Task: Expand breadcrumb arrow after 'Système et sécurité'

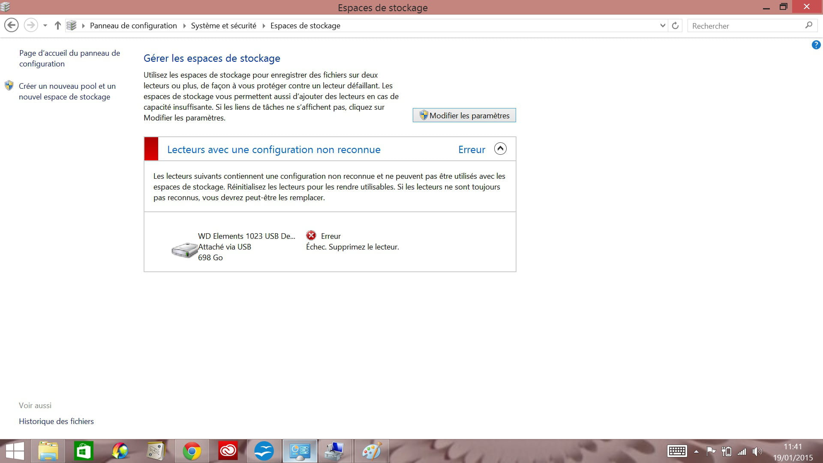Action: (x=264, y=26)
